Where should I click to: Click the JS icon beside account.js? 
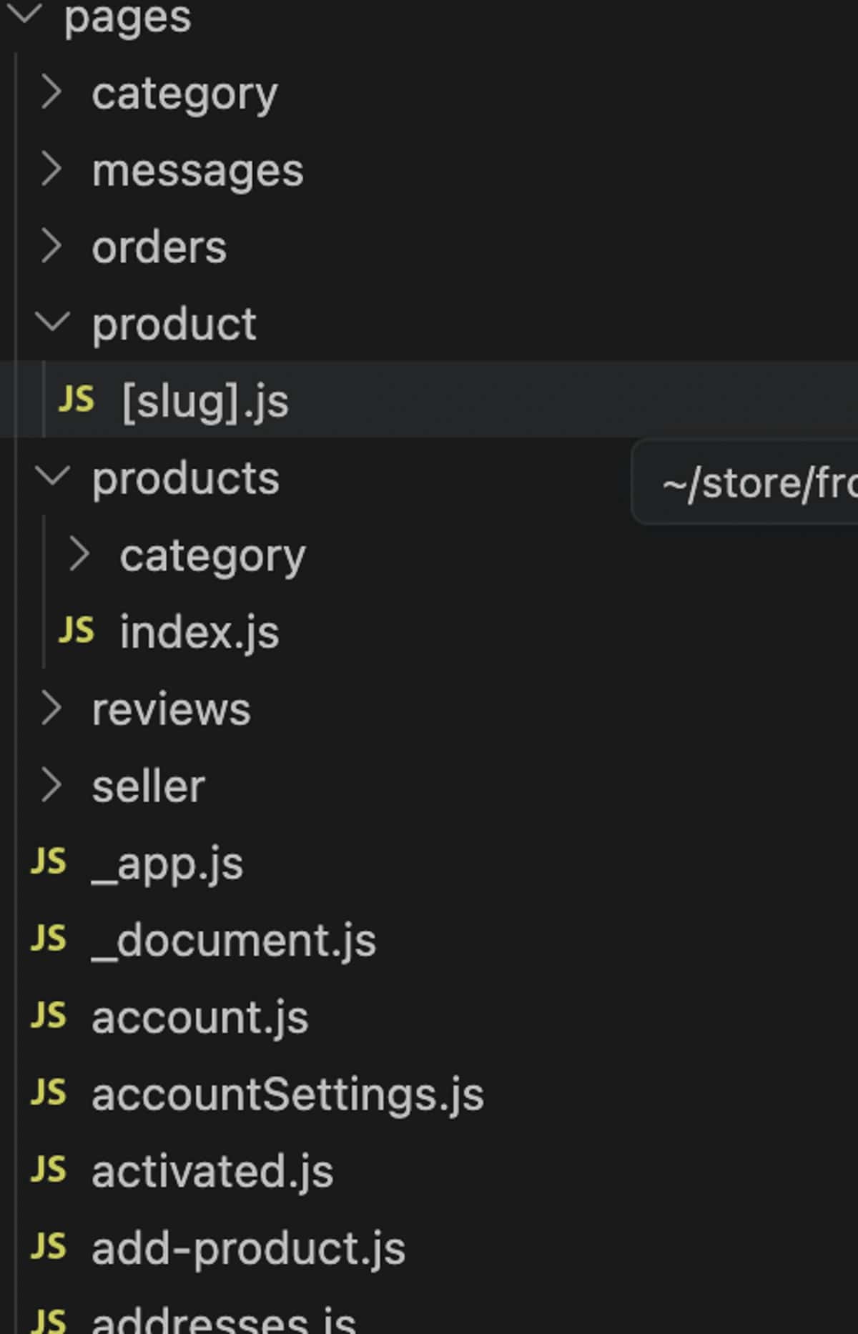pos(49,1017)
